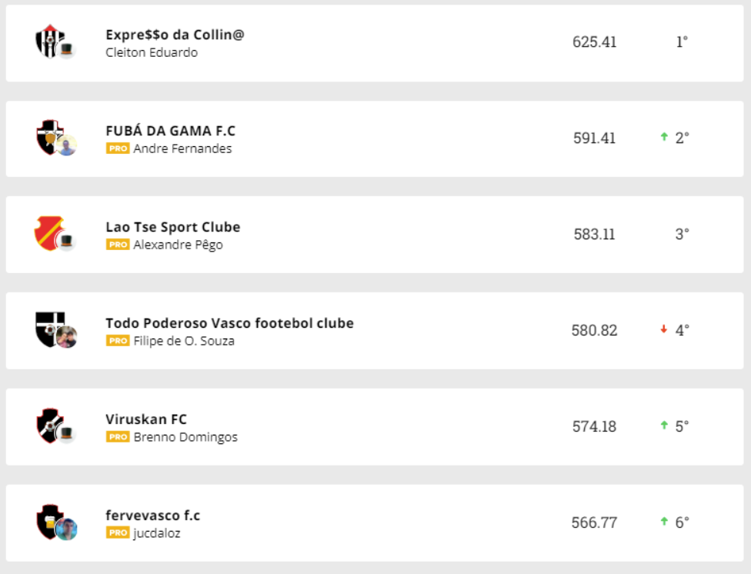Viewport: 751px width, 574px height.
Task: Click jucdaloz's round profile avatar
Action: click(67, 529)
